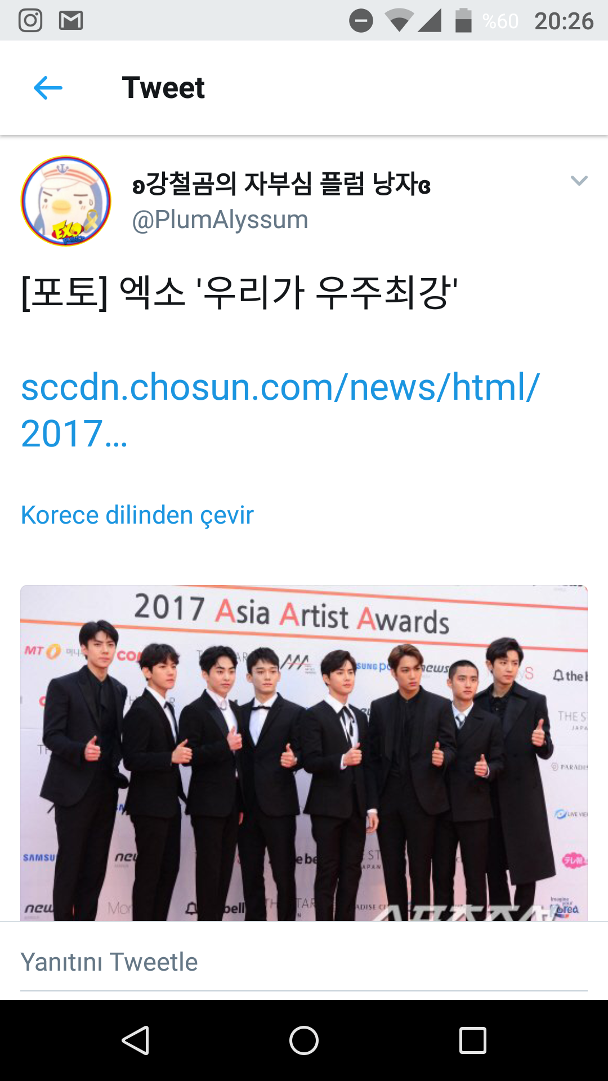Viewport: 608px width, 1081px height.
Task: Tap the blue back arrow
Action: (x=48, y=88)
